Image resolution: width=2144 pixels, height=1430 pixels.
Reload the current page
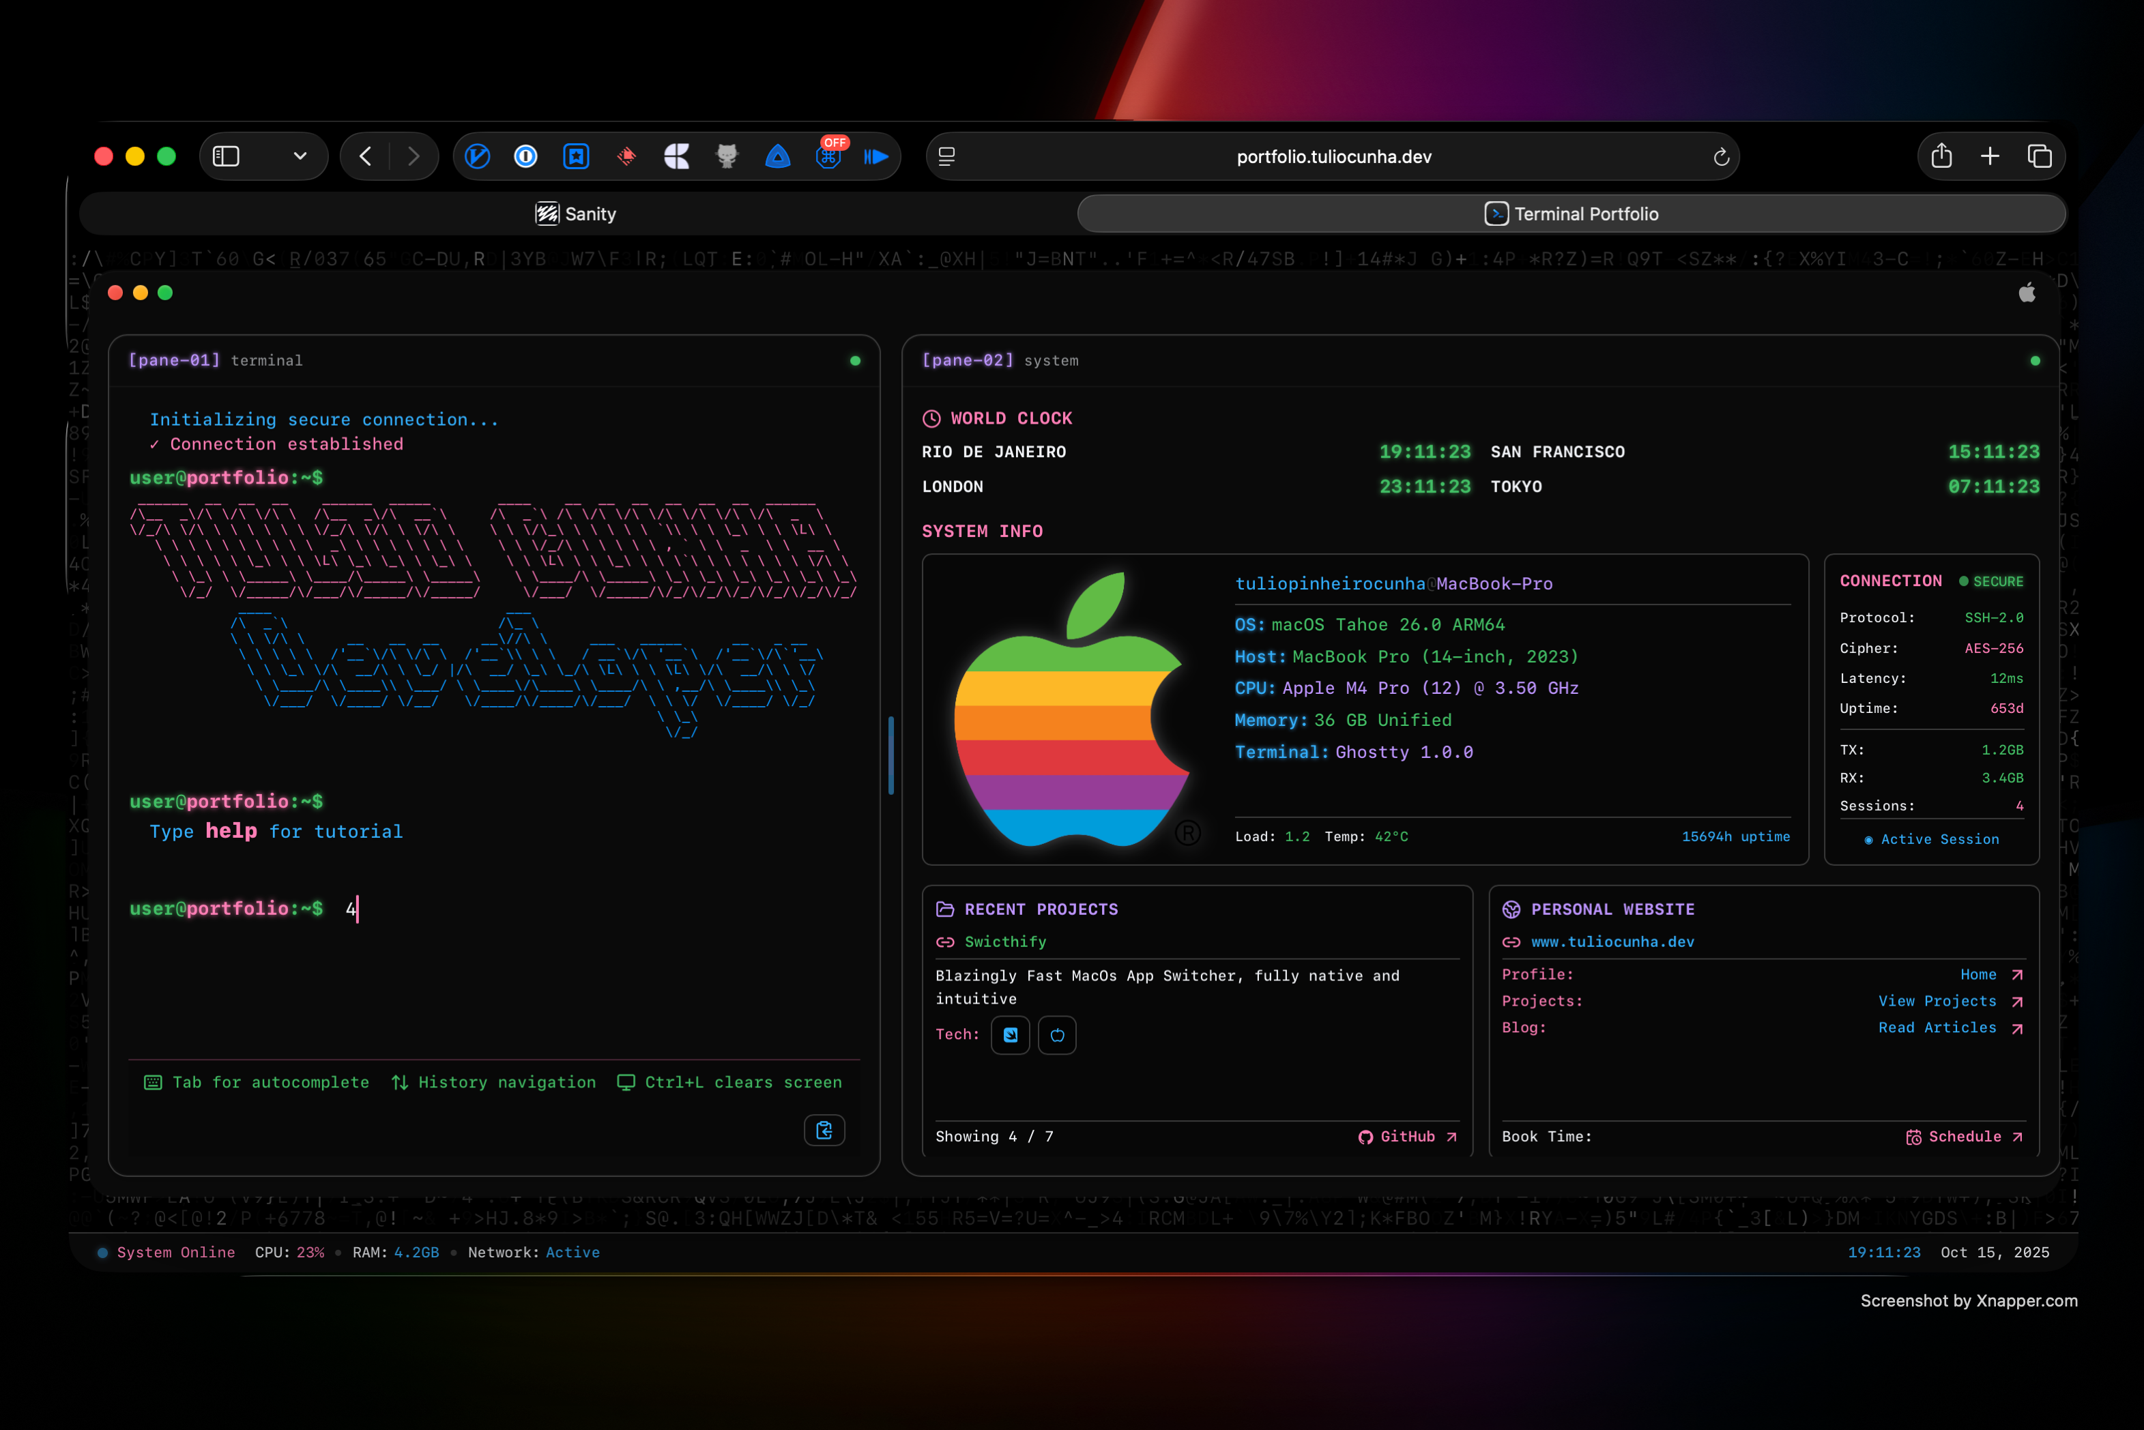click(x=1721, y=157)
